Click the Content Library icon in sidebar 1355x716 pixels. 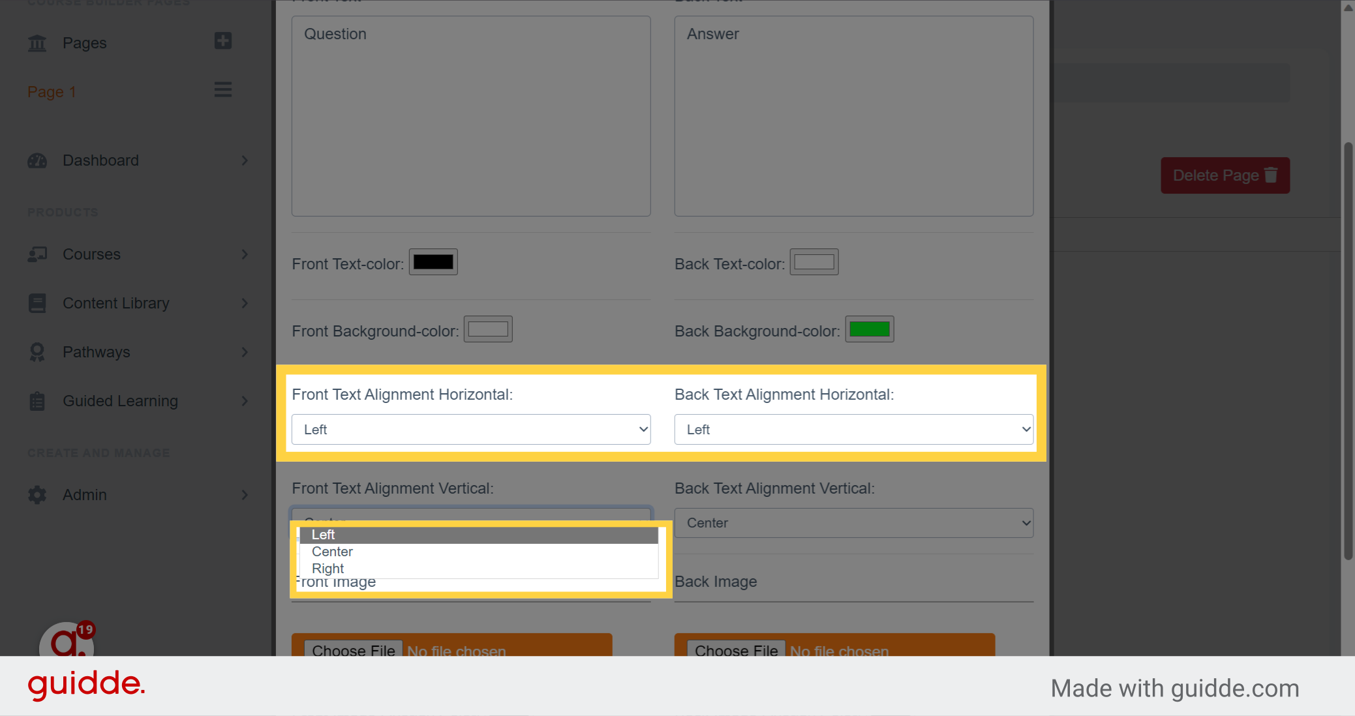[38, 303]
